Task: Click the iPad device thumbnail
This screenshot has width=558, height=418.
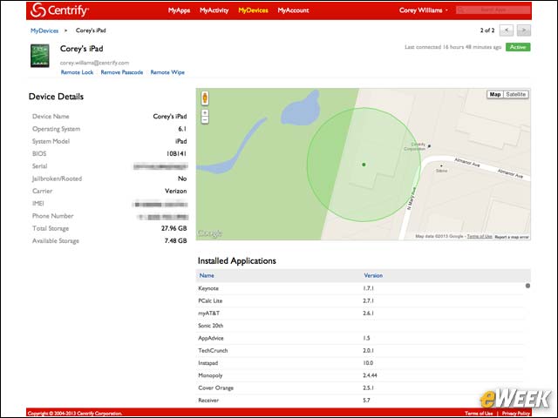Action: click(x=40, y=56)
